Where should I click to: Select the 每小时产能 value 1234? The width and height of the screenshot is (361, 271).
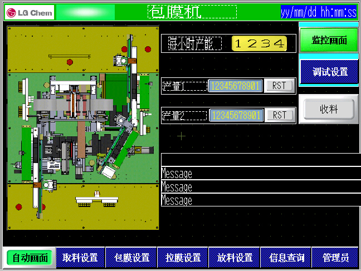coord(259,43)
